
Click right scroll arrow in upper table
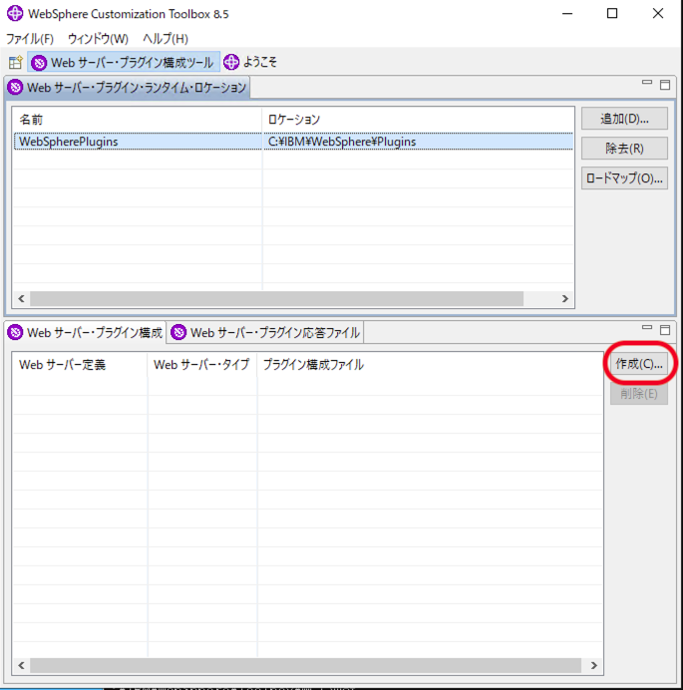[565, 298]
